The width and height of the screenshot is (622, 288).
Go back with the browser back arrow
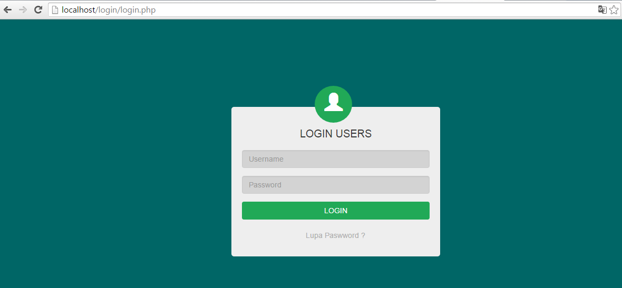point(7,10)
